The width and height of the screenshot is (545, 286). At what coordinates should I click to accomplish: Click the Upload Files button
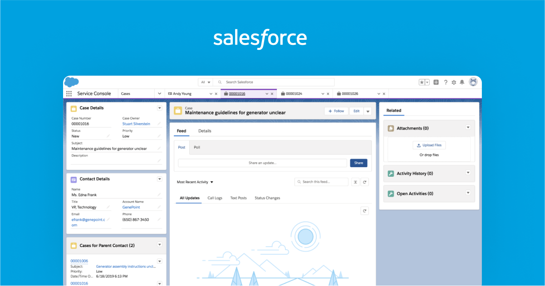coord(429,145)
